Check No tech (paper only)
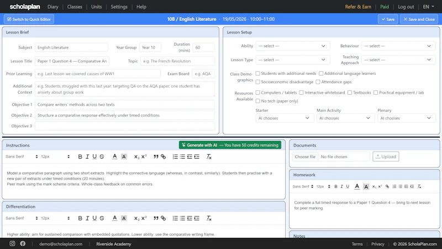The image size is (442, 249). (x=257, y=101)
